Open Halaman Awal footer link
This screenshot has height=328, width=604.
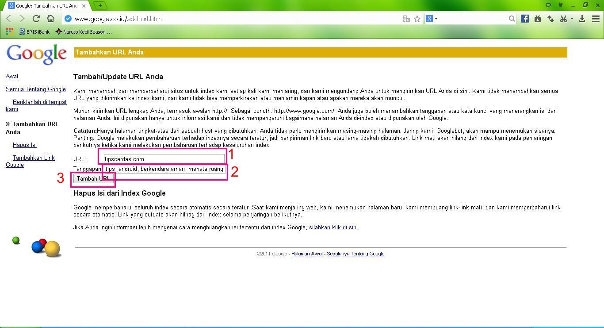(x=307, y=254)
